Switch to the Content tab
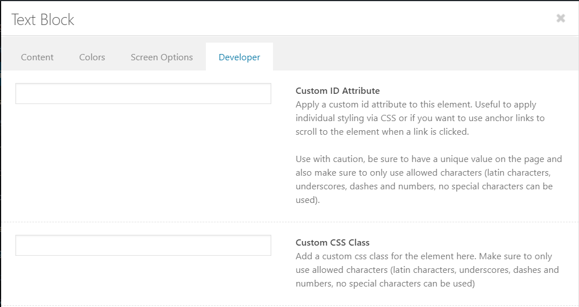Image resolution: width=579 pixels, height=307 pixels. (x=38, y=57)
